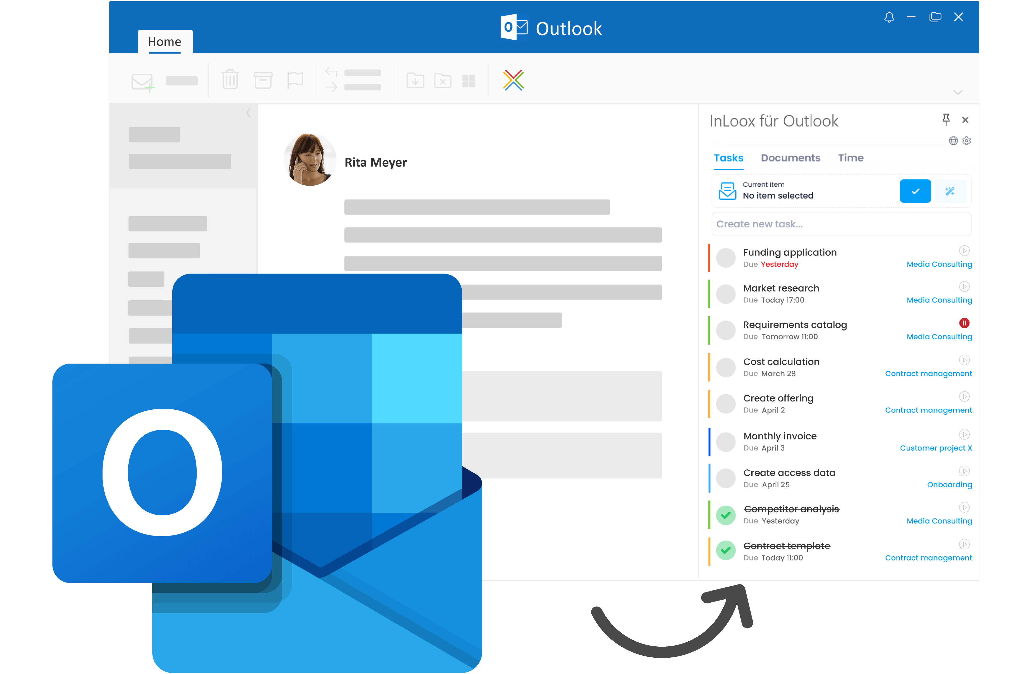Image resolution: width=1012 pixels, height=674 pixels.
Task: Click the Current item mail icon
Action: click(727, 191)
